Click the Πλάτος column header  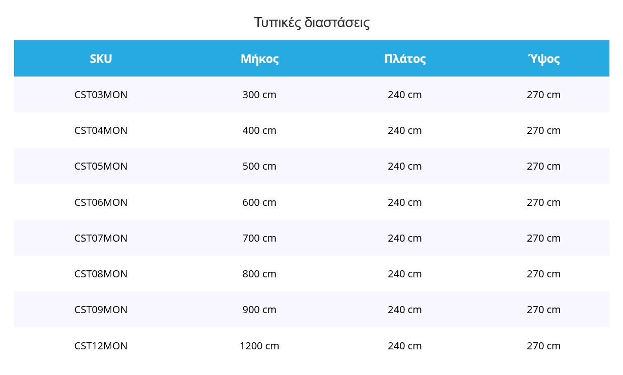tap(405, 59)
